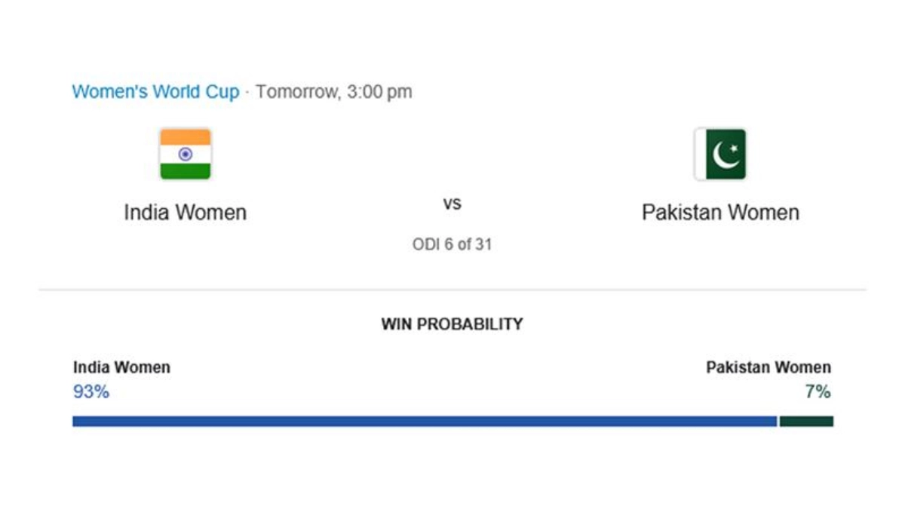Select the India Women team name below flag
Image resolution: width=905 pixels, height=509 pixels.
click(185, 213)
